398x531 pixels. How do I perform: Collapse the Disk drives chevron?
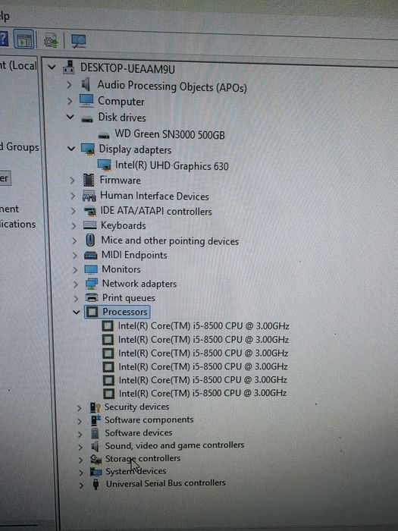point(70,117)
